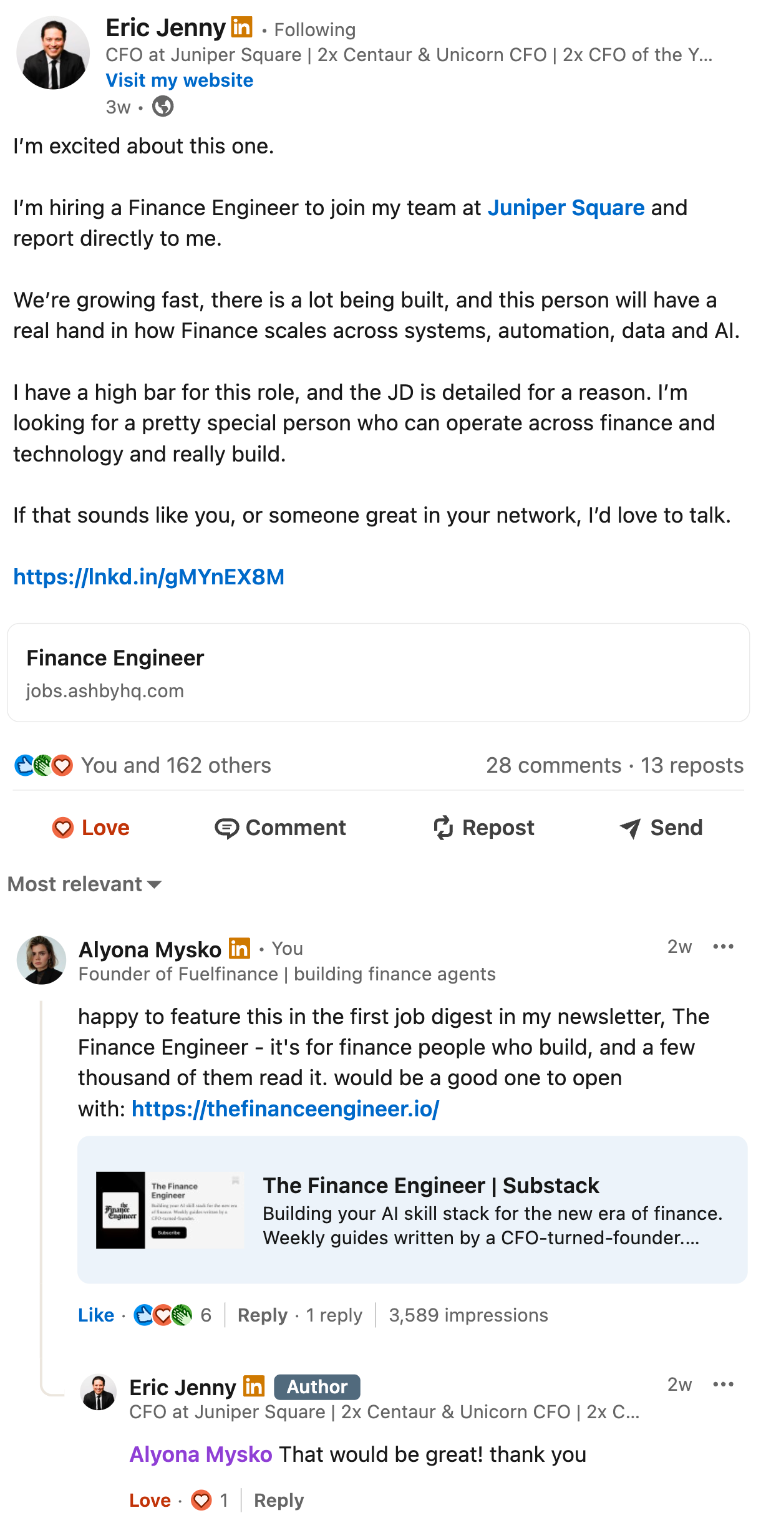Toggle the Love reaction on the post
Viewport: 766px width, 1523px height.
90,828
